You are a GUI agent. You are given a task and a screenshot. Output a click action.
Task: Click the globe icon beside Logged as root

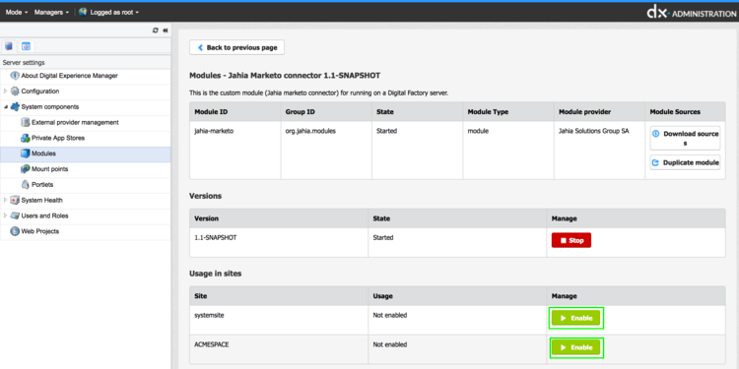[x=83, y=12]
